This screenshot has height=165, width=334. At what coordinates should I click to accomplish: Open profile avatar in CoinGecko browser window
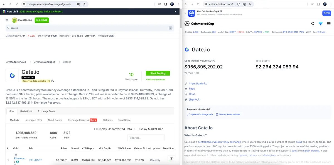click(x=172, y=4)
